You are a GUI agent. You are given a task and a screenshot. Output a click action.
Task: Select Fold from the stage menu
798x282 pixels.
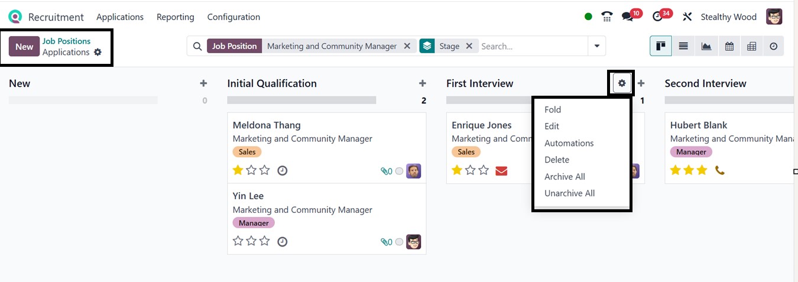point(553,109)
